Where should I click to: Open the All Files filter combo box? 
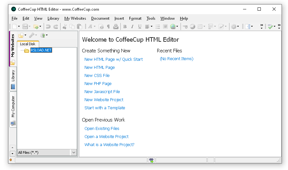pyautogui.click(x=47, y=153)
